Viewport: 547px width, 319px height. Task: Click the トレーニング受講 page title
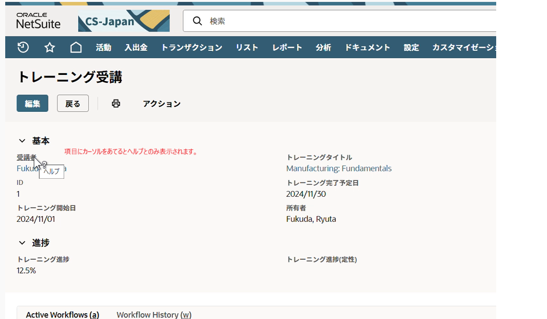tap(70, 77)
